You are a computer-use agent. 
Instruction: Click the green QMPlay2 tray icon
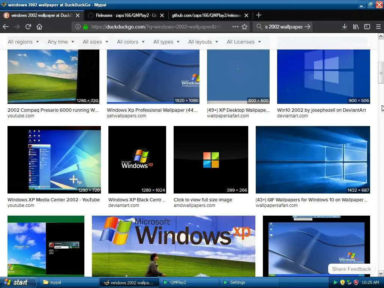point(335,282)
